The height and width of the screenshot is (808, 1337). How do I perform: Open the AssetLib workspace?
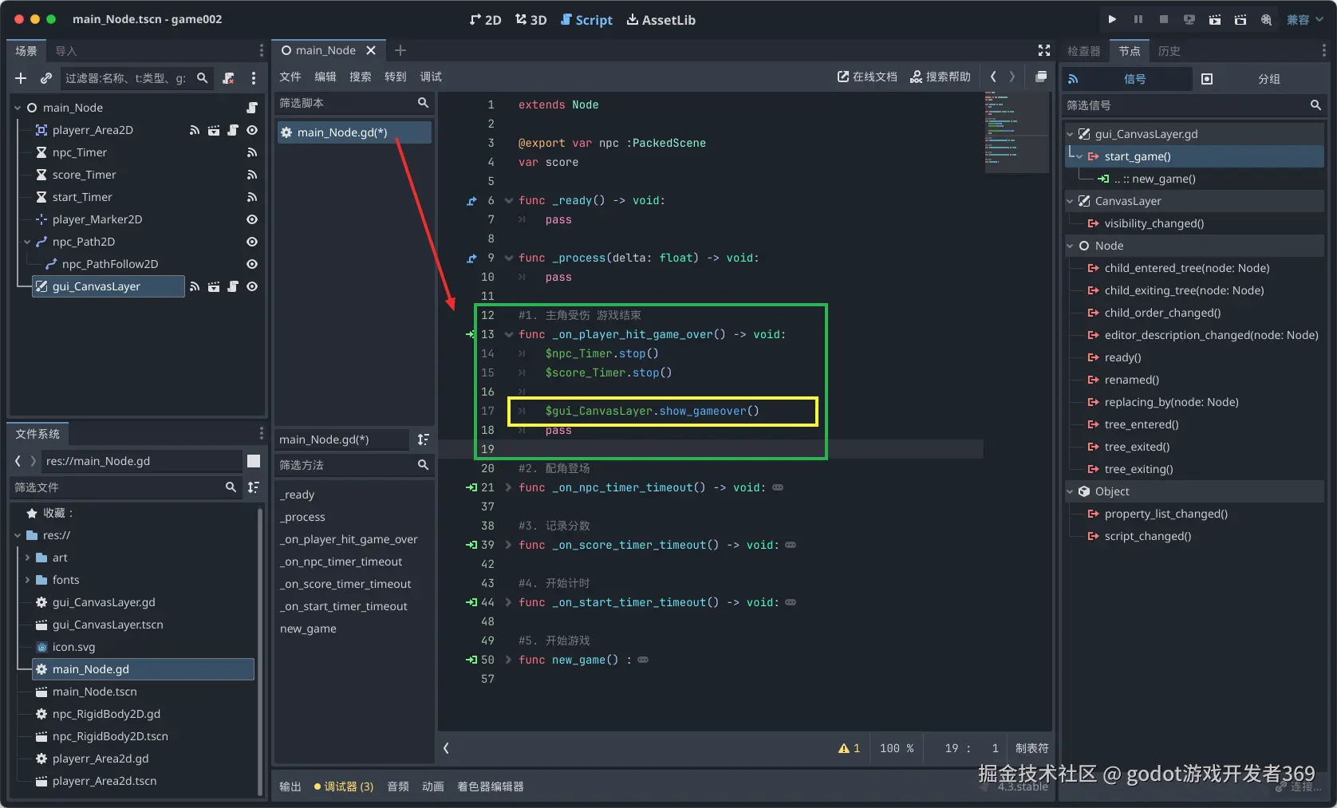tap(661, 20)
